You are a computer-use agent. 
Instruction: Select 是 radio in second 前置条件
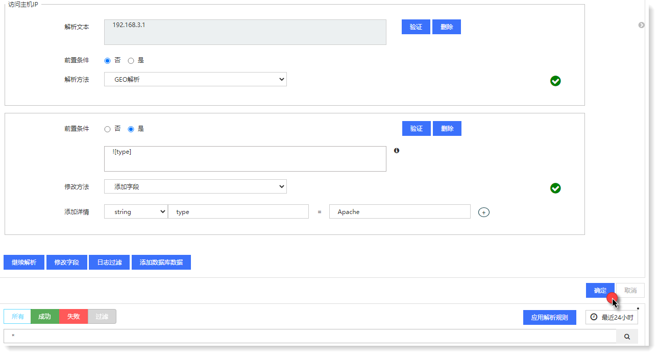pyautogui.click(x=131, y=129)
